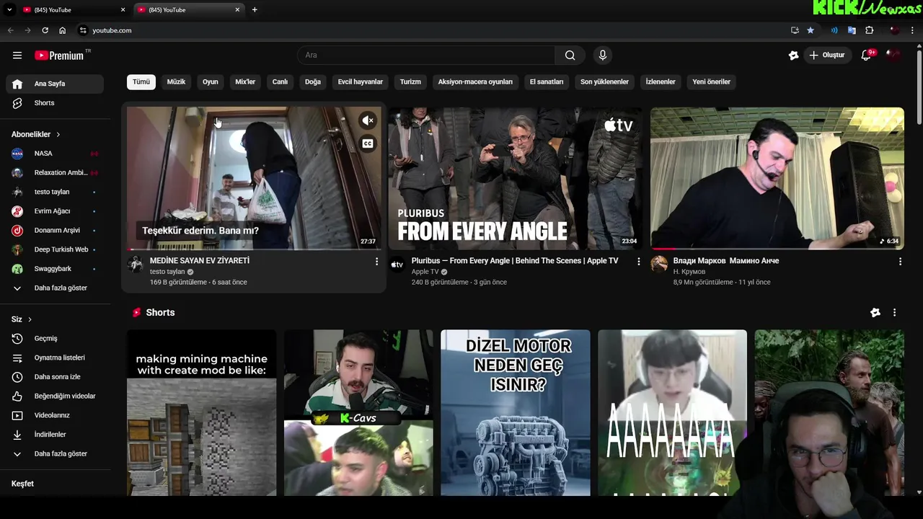923x519 pixels.
Task: Open Videolarınız in sidebar
Action: (x=55, y=415)
